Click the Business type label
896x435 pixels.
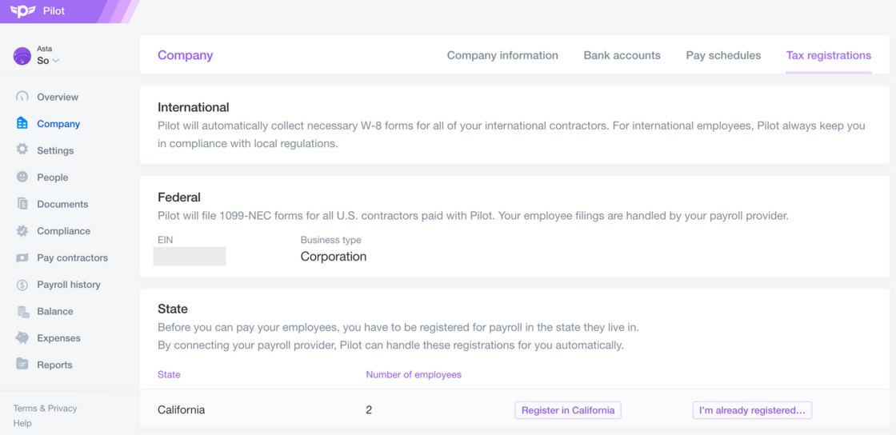[x=331, y=240]
